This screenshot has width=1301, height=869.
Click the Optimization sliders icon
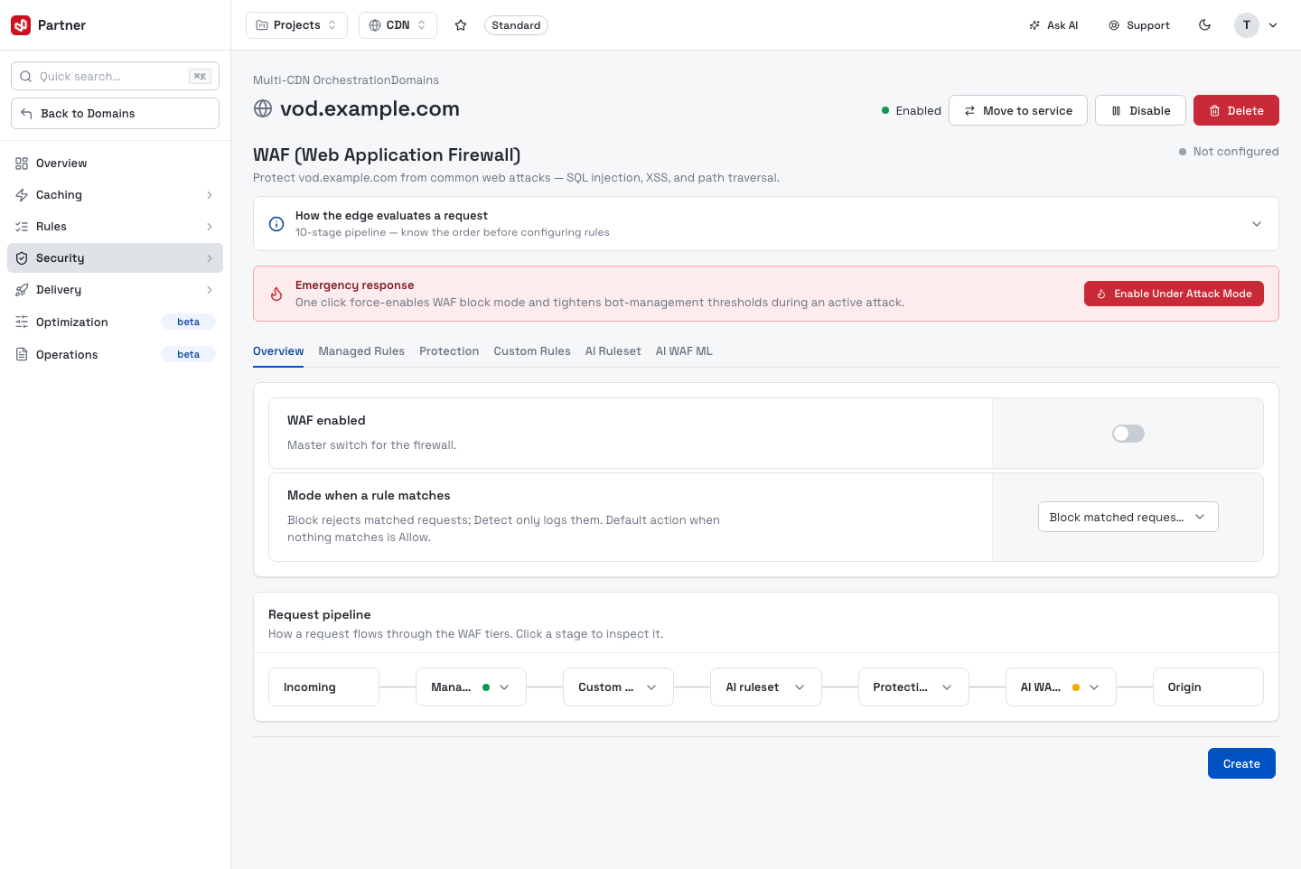[x=22, y=322]
